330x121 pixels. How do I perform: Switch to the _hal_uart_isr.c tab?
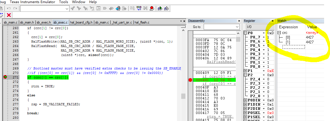122,22
